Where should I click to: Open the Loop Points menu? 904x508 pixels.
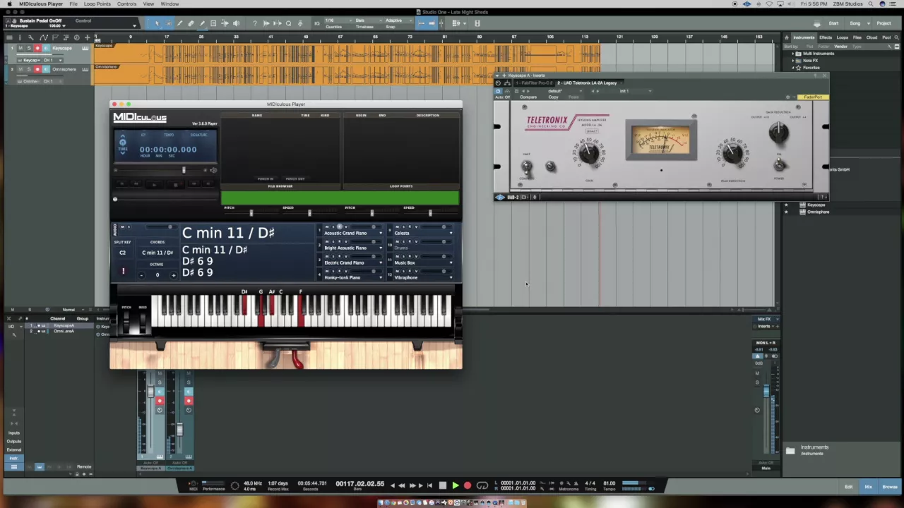click(x=97, y=4)
